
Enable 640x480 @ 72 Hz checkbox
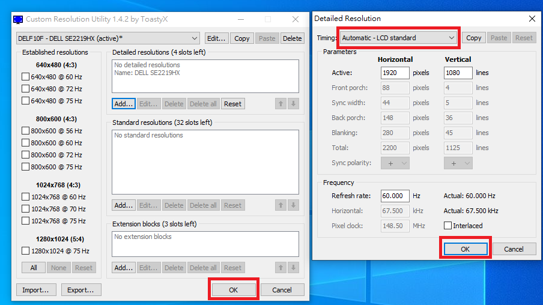25,89
